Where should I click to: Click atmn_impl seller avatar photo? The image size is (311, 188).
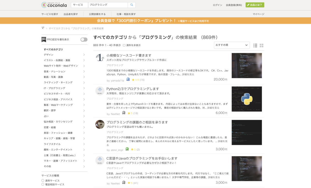click(100, 124)
